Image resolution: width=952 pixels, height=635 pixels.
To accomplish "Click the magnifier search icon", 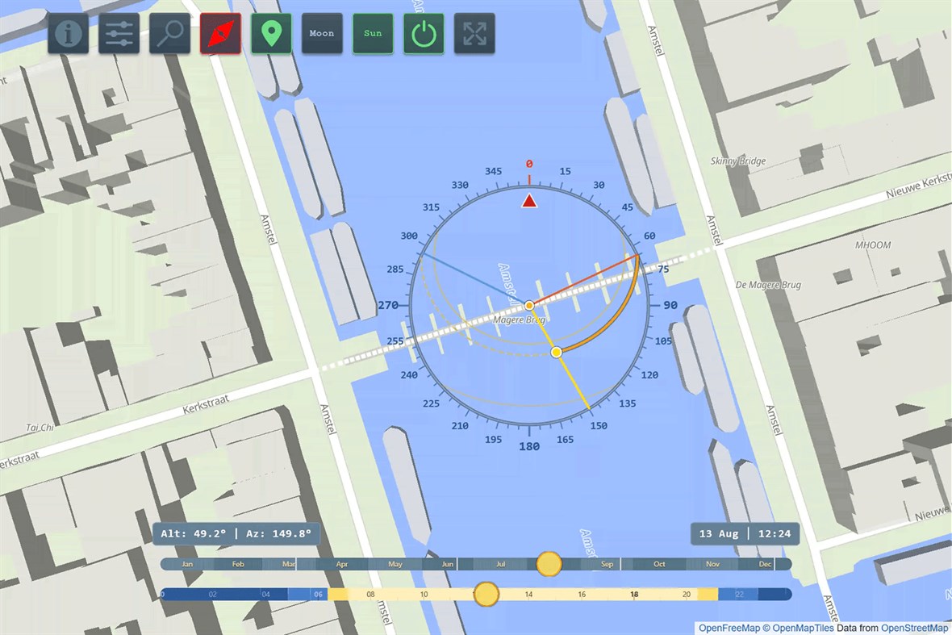I will [x=170, y=33].
